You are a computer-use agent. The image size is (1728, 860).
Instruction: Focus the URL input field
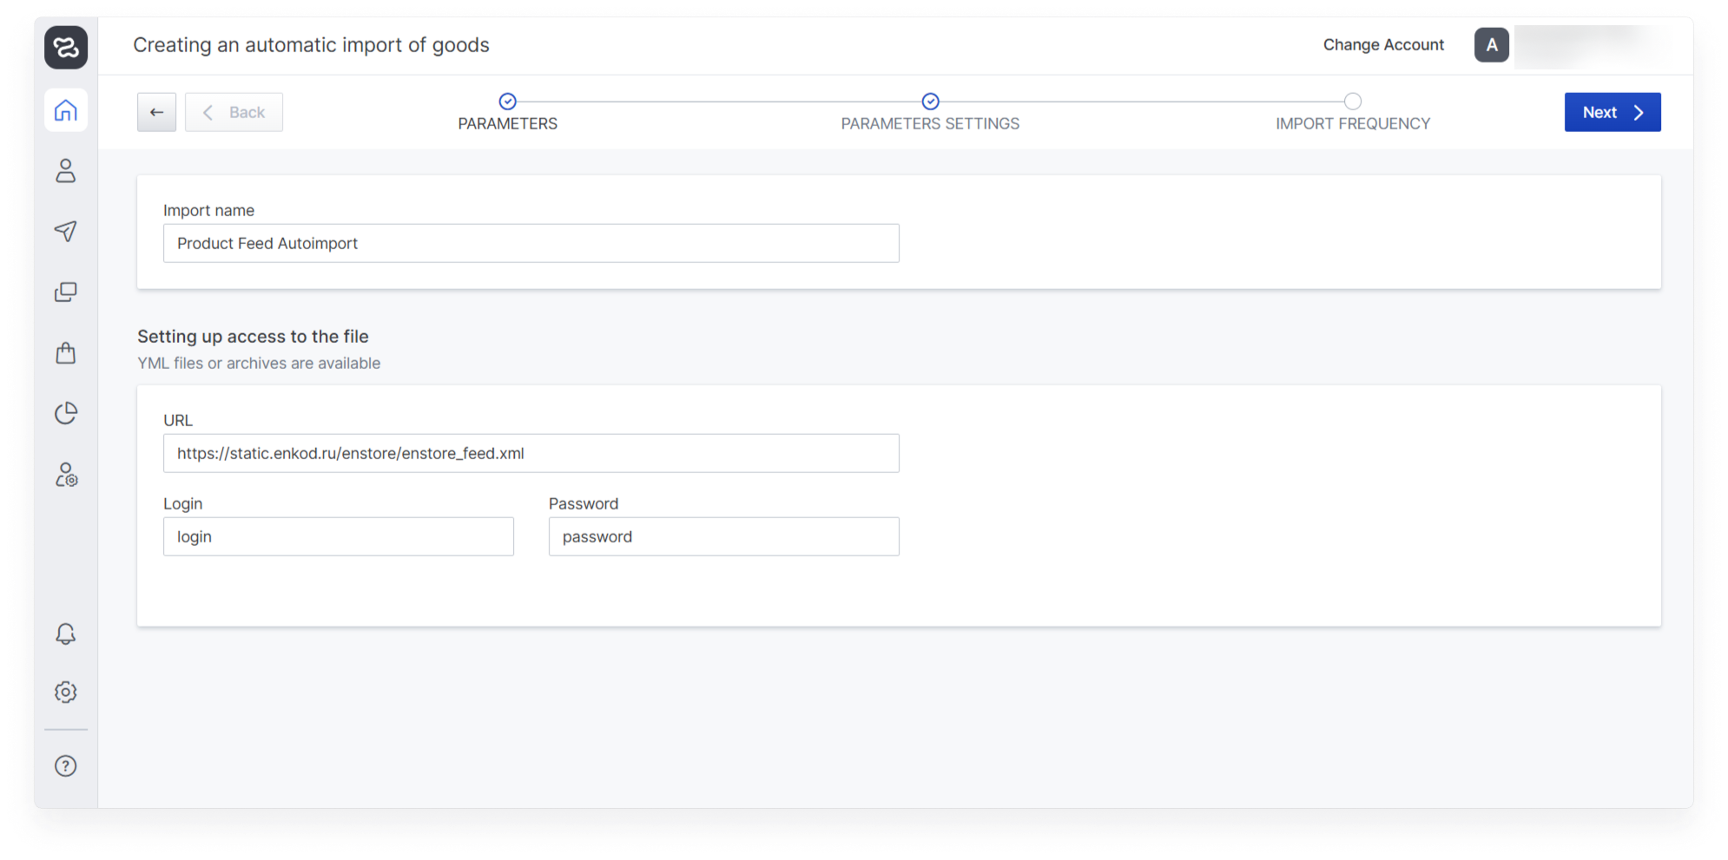click(x=531, y=453)
